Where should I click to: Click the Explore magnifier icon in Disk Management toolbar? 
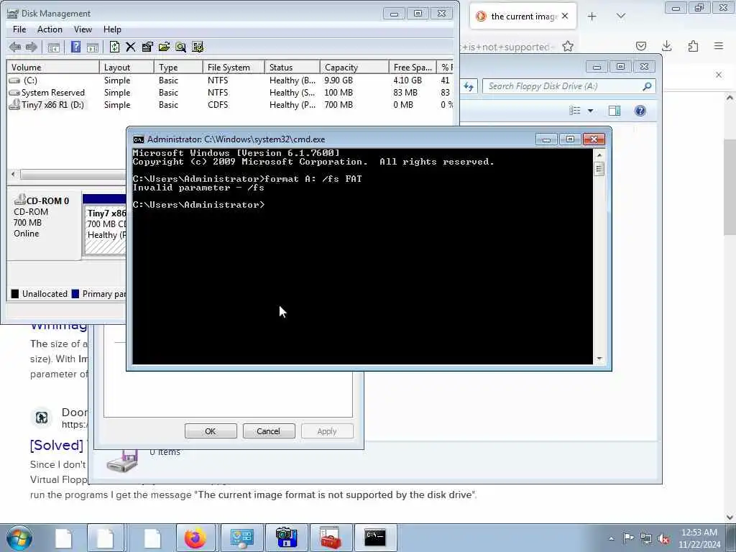pos(180,47)
